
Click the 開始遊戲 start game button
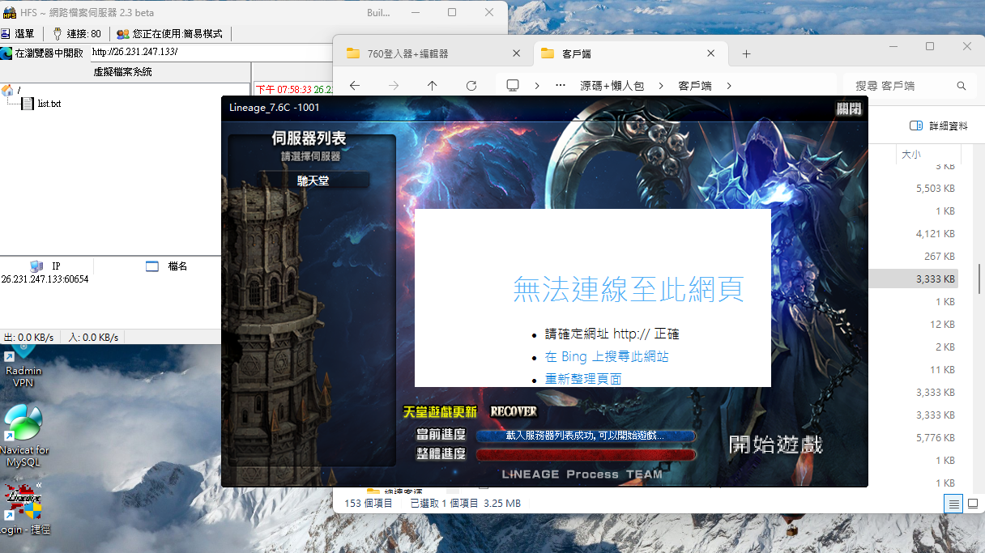(x=776, y=444)
